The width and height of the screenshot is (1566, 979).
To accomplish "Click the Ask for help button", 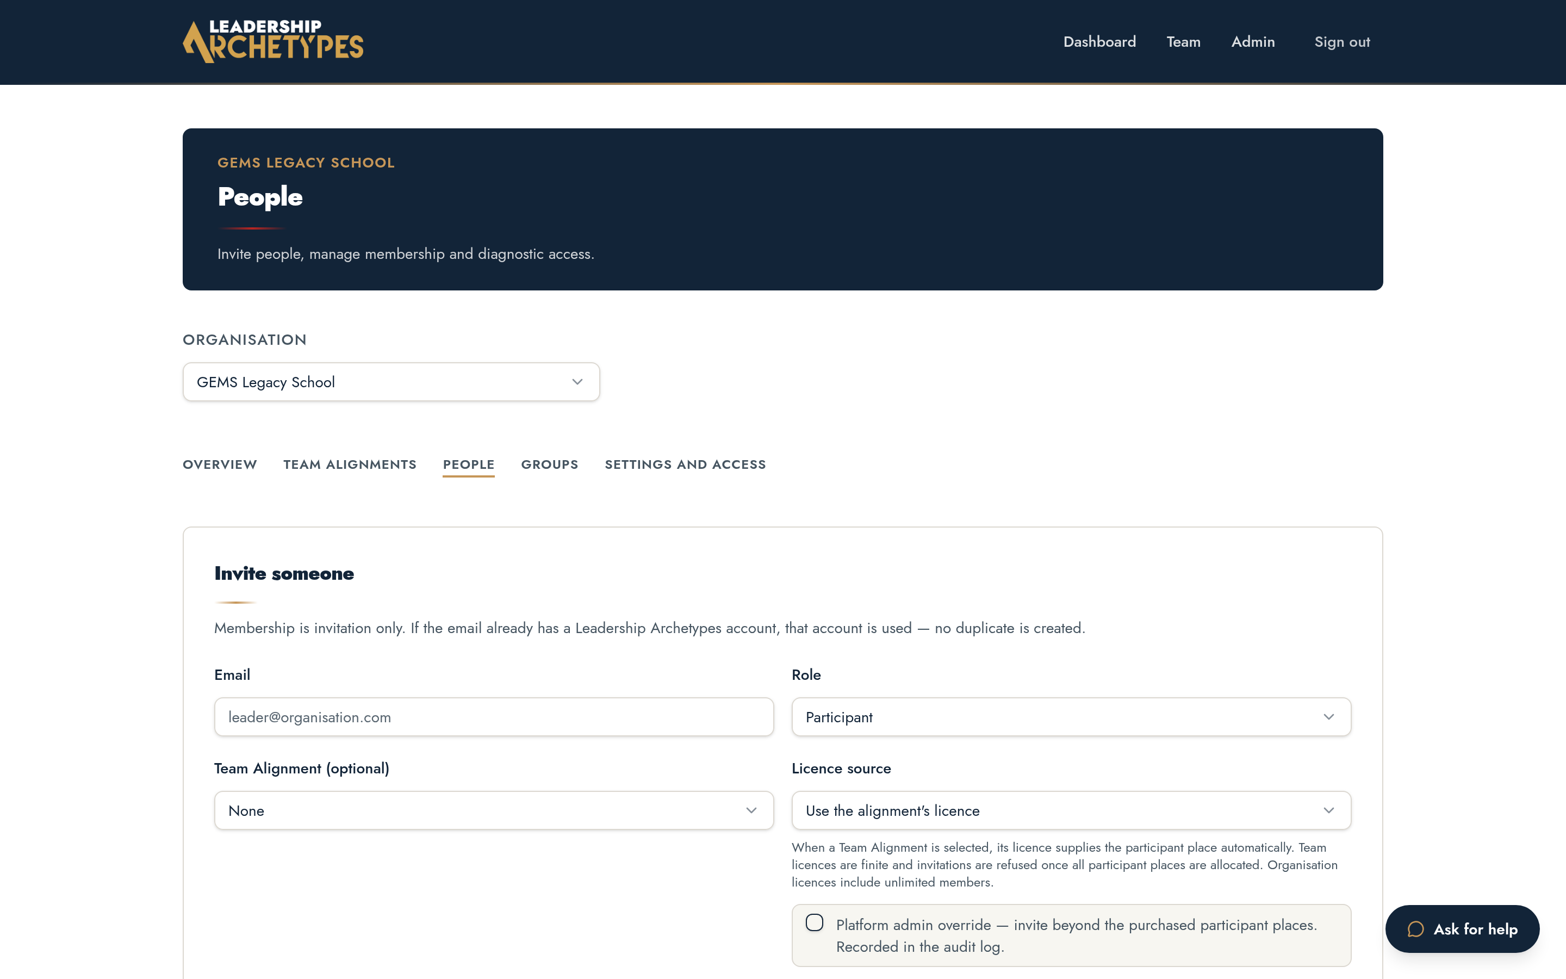I will tap(1462, 929).
